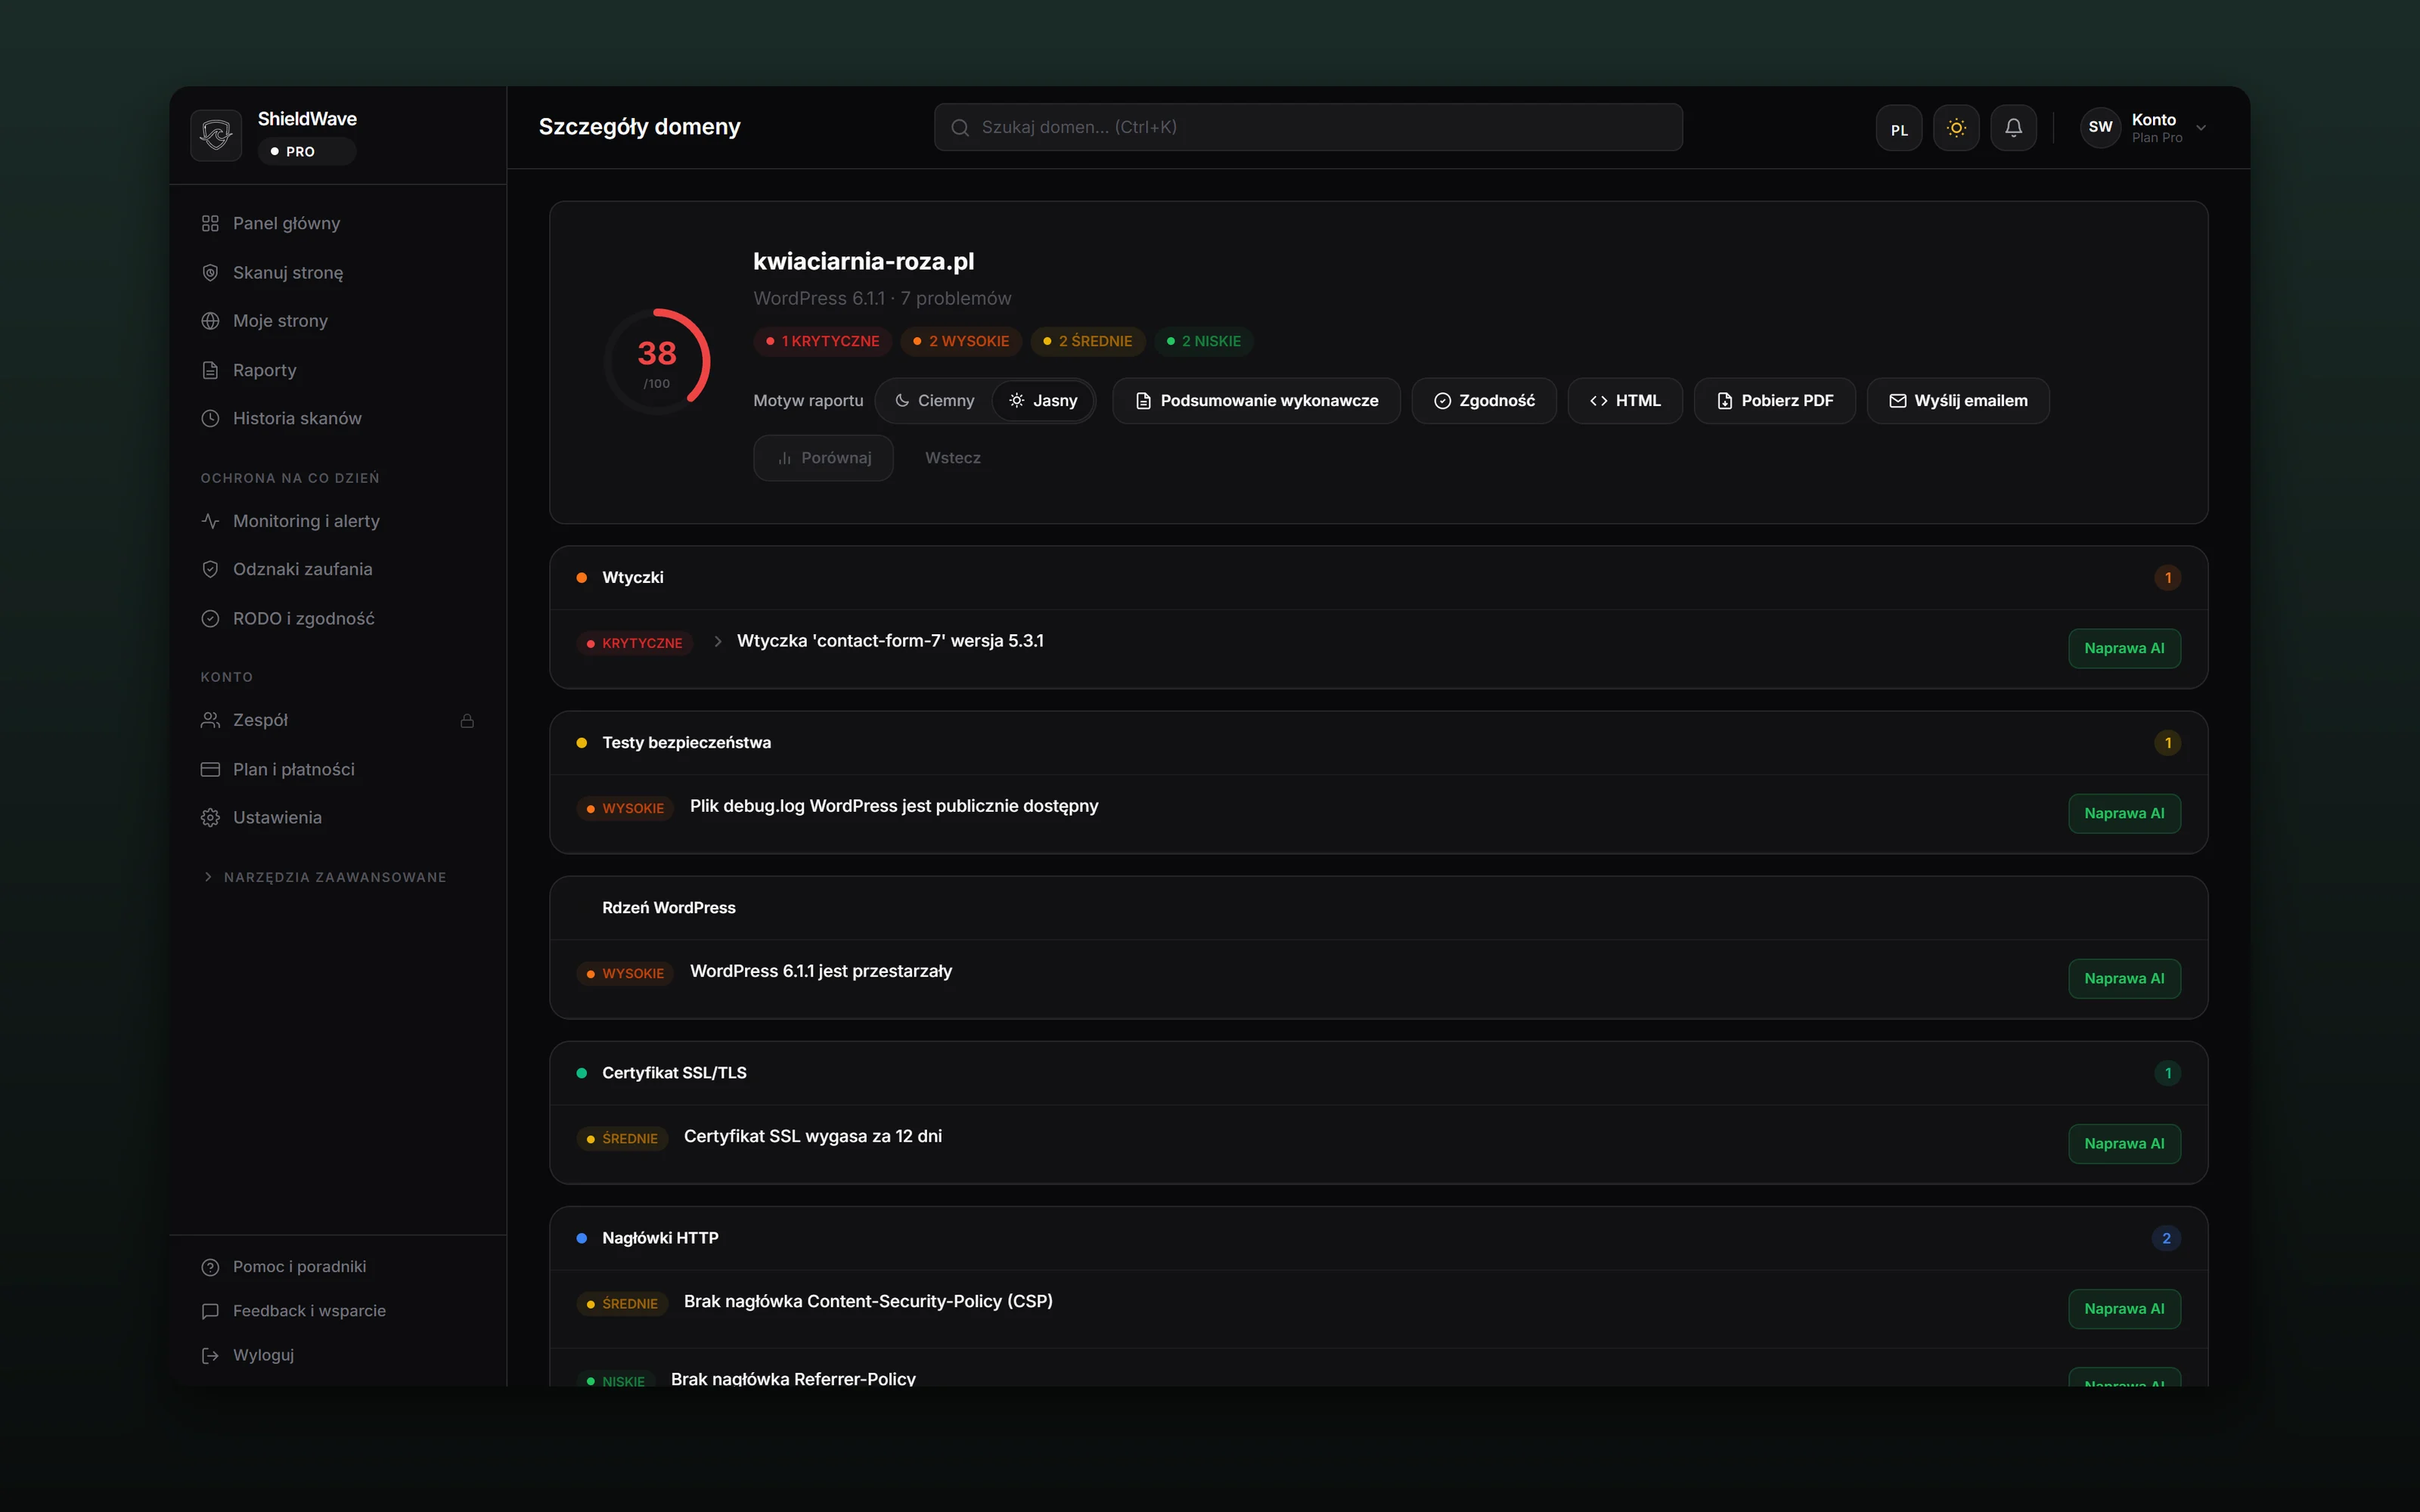The height and width of the screenshot is (1512, 2420).
Task: Export report via HTML button
Action: [x=1625, y=400]
